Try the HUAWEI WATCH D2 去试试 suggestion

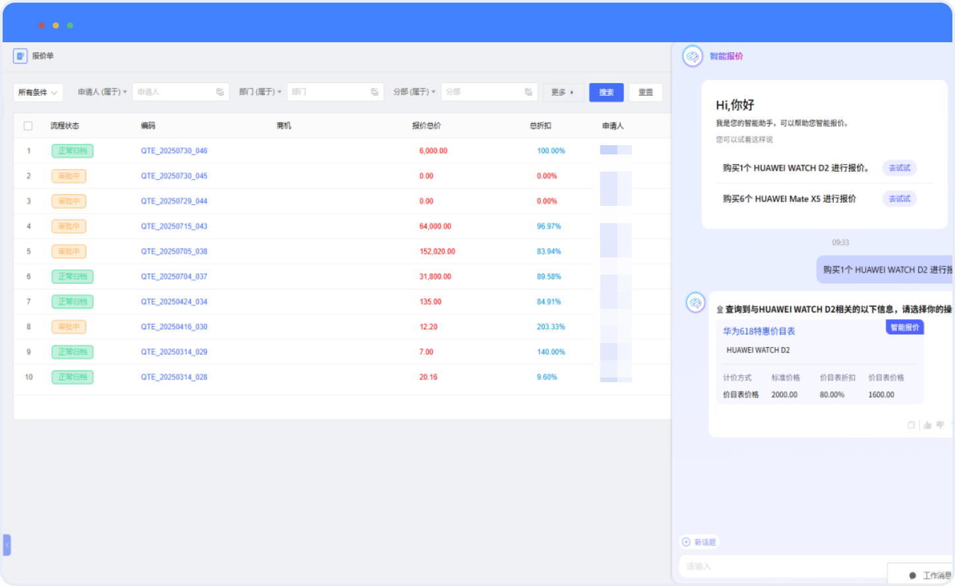pos(899,168)
